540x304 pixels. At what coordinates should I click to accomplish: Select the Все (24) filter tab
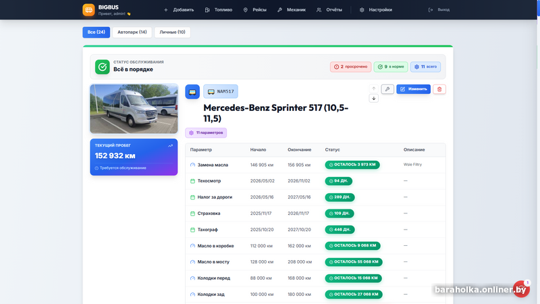tap(96, 32)
